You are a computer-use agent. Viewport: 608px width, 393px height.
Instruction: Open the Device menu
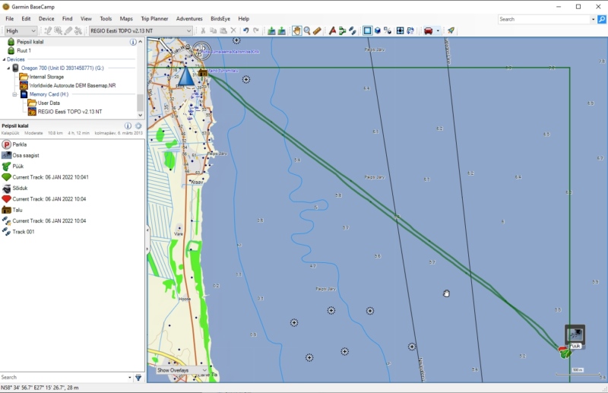tap(46, 18)
